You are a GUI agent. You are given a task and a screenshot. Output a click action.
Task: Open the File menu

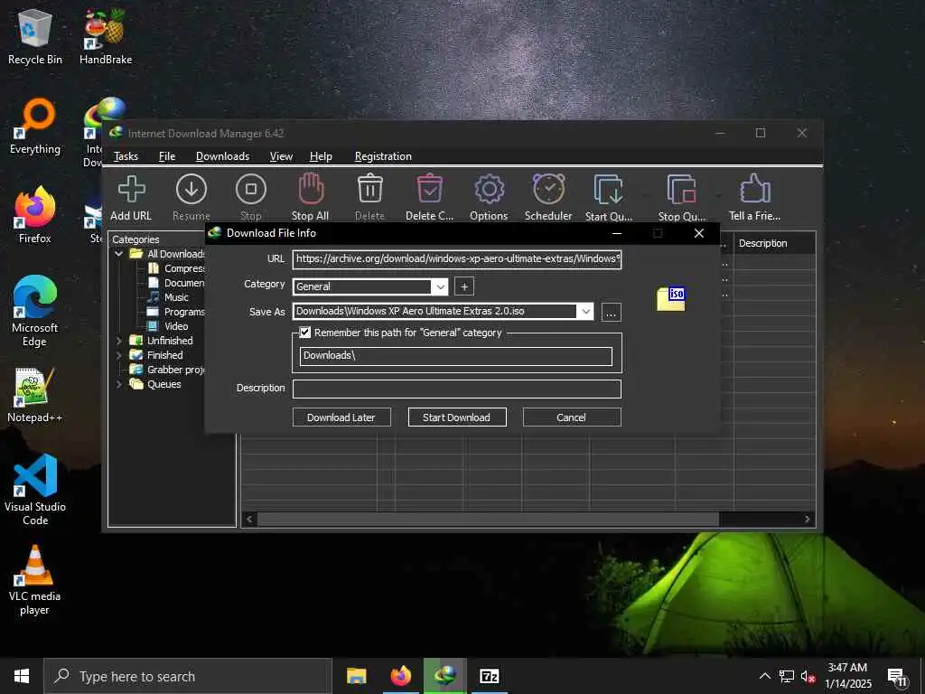point(167,156)
